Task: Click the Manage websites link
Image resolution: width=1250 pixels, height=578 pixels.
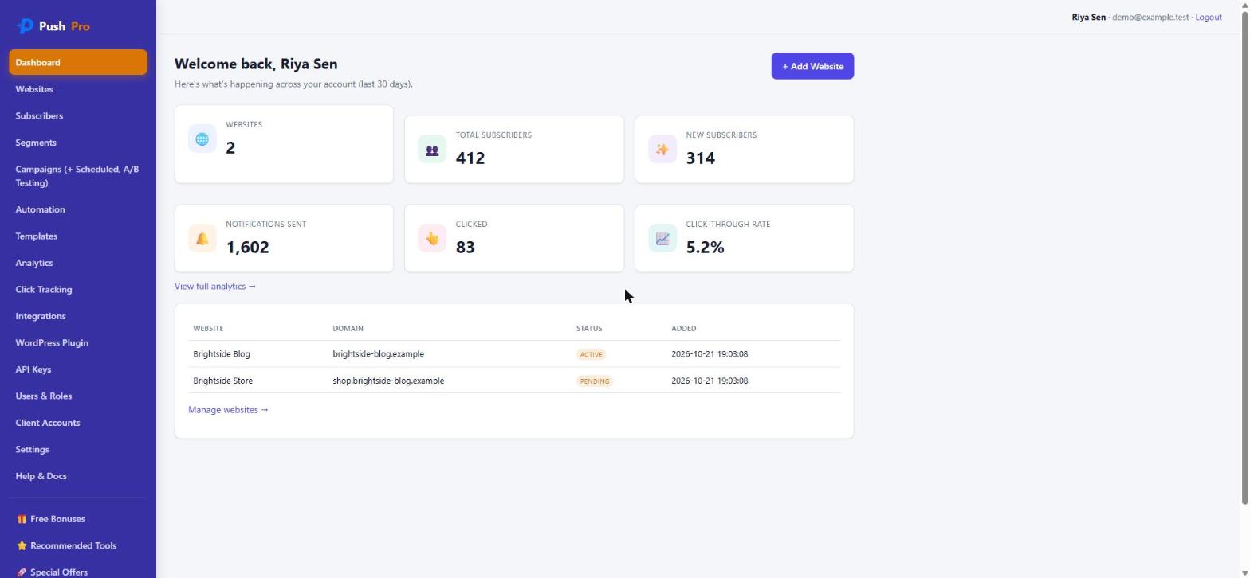Action: click(229, 410)
